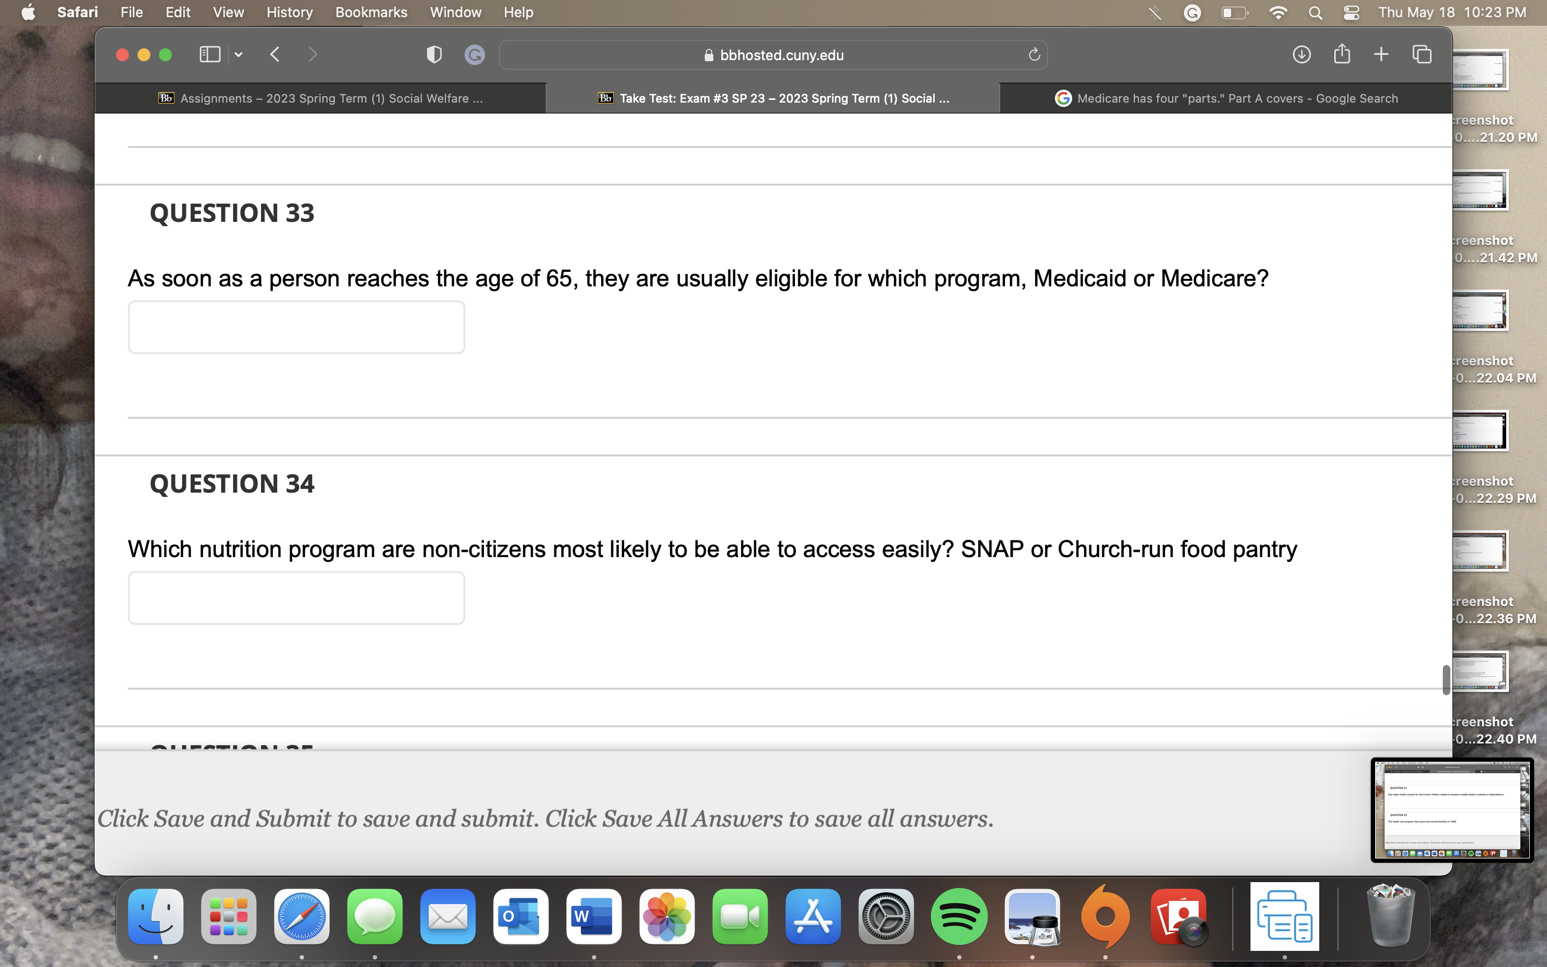Viewport: 1547px width, 967px height.
Task: Launch Microsoft Word from the Dock
Action: [593, 916]
